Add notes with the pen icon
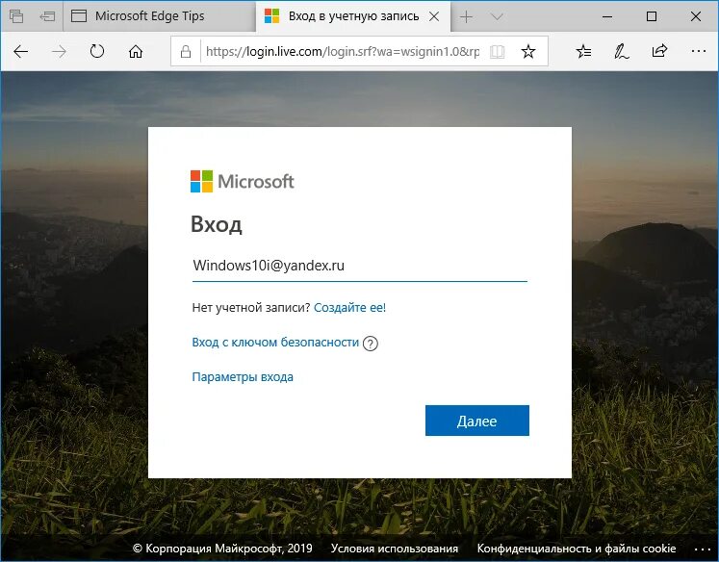Image resolution: width=719 pixels, height=562 pixels. pos(622,51)
